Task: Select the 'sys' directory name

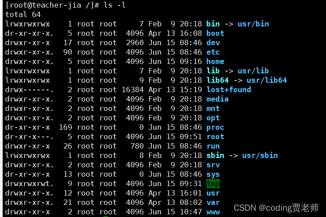Action: pos(213,174)
